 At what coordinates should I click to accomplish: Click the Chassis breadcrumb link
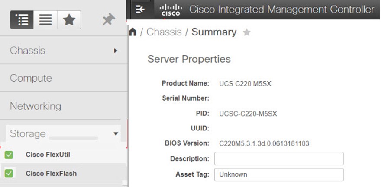[x=164, y=32]
